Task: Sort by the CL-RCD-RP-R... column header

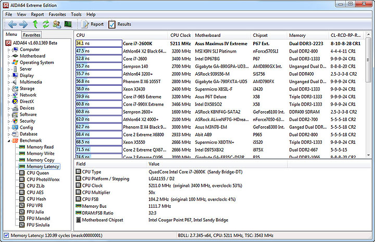Action: 346,35
